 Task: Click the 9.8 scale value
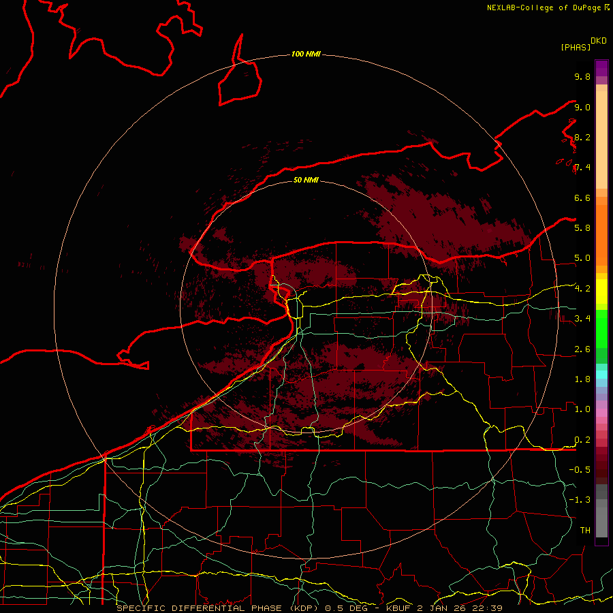point(582,76)
